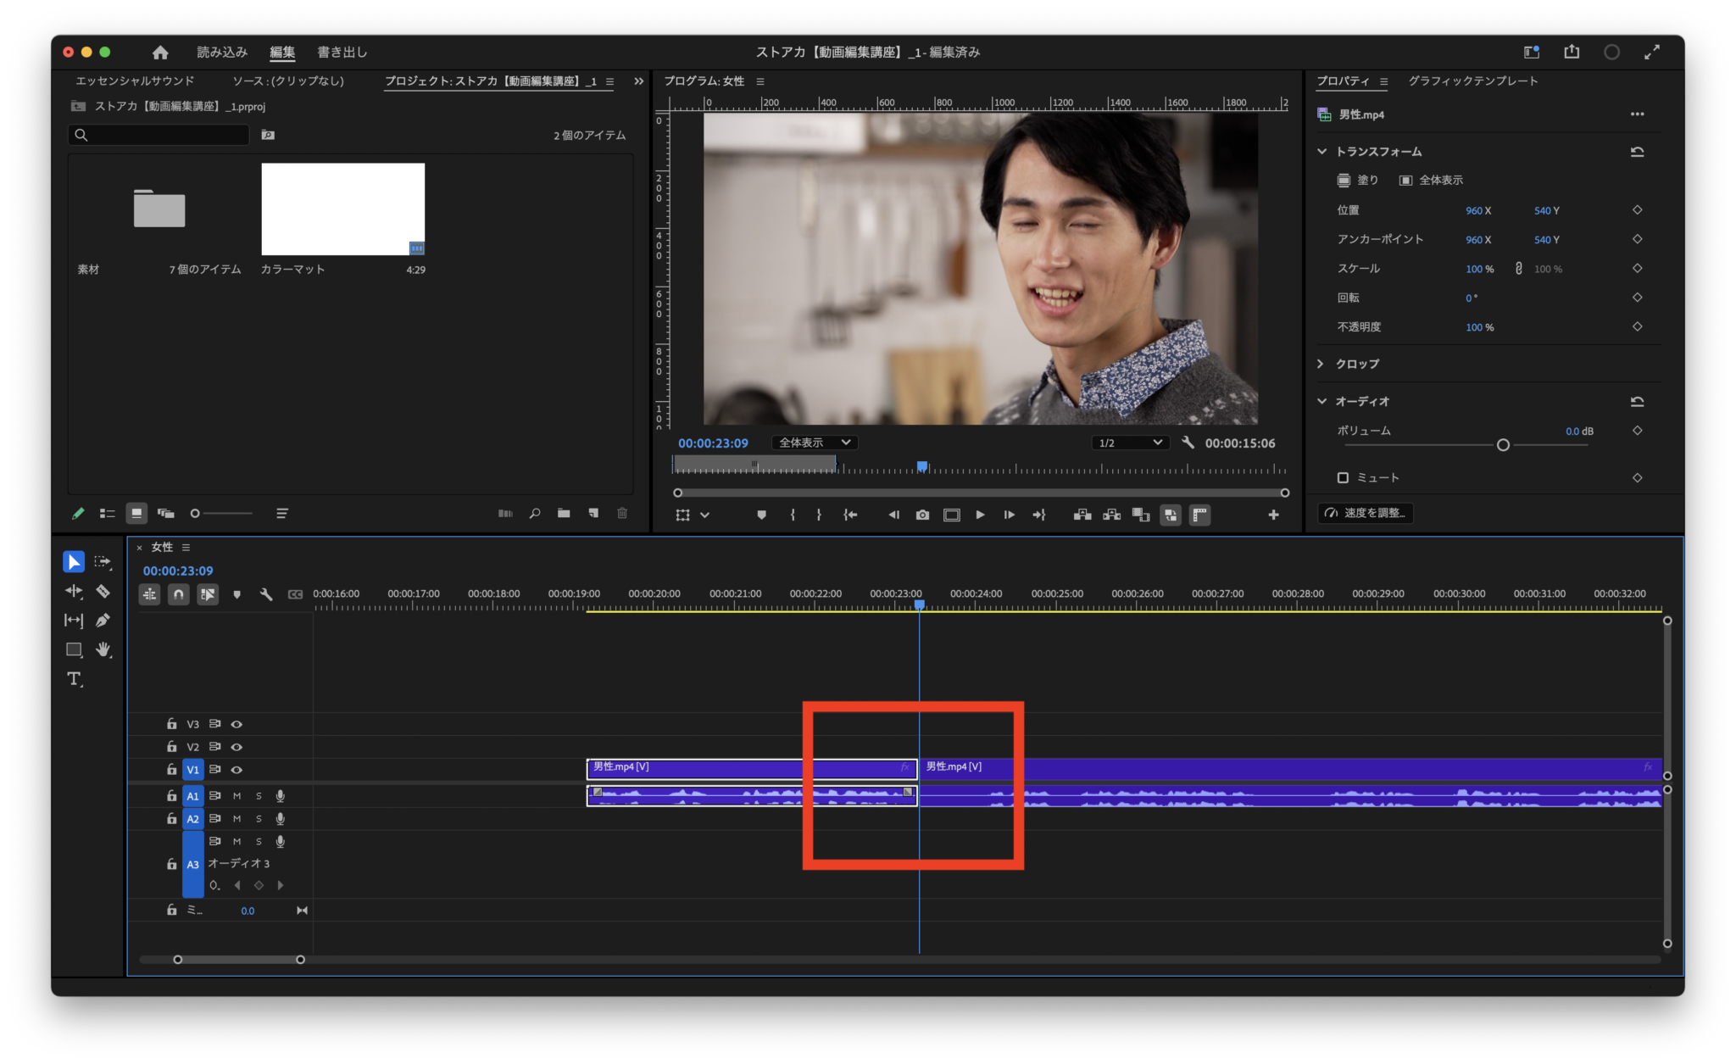Image resolution: width=1736 pixels, height=1064 pixels.
Task: Click the 速度を調整 button
Action: [1365, 513]
